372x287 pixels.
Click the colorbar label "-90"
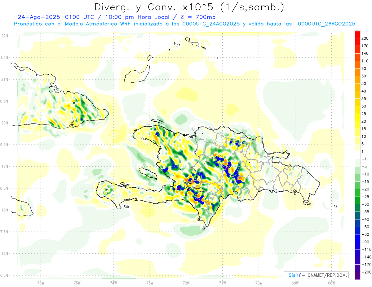tap(365, 242)
